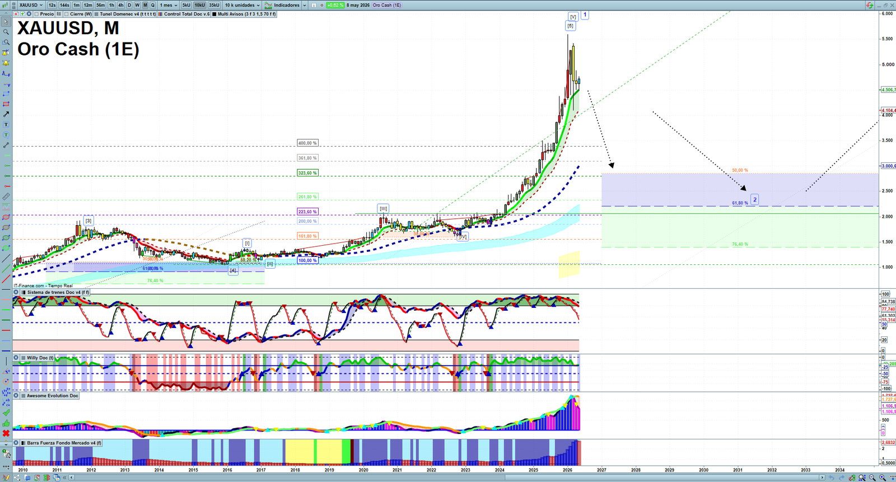Click the undo arrow at the bottom right
896x482 pixels.
click(x=832, y=478)
